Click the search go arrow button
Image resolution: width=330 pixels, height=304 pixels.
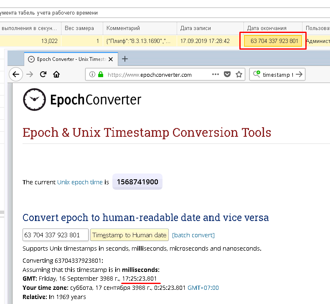[299, 75]
